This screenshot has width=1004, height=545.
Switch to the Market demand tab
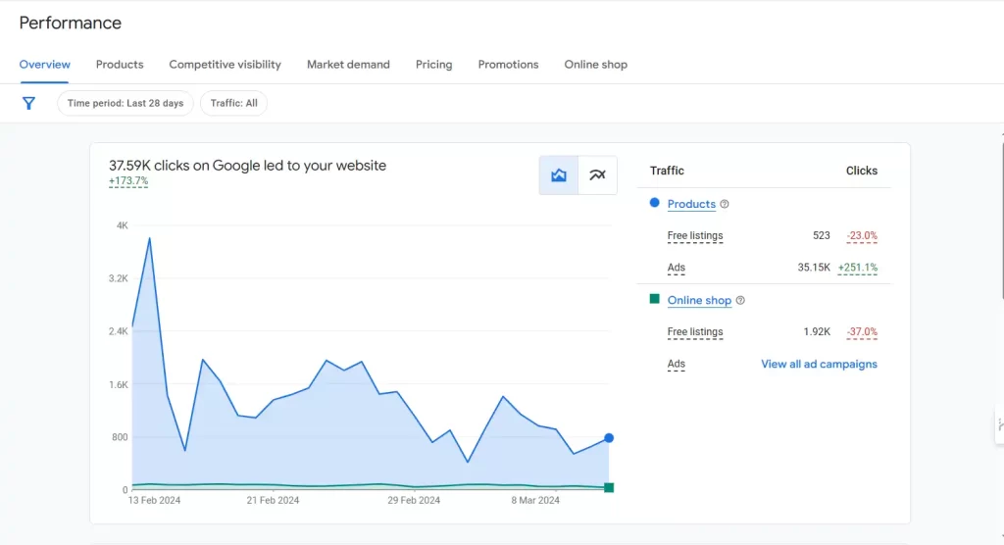(x=348, y=65)
